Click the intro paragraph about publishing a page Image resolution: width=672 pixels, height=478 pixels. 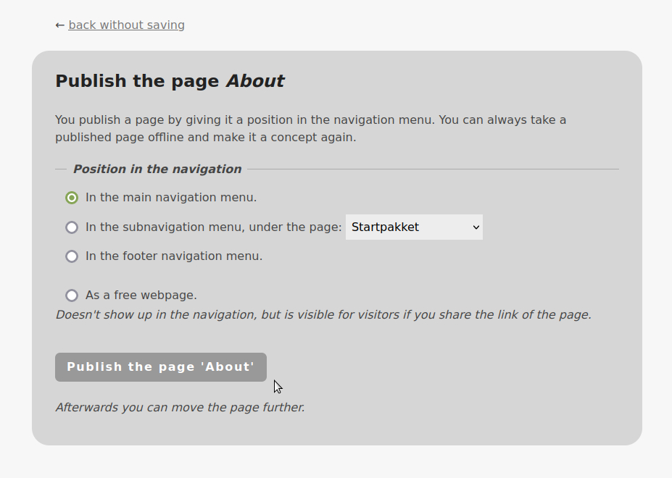pyautogui.click(x=310, y=128)
